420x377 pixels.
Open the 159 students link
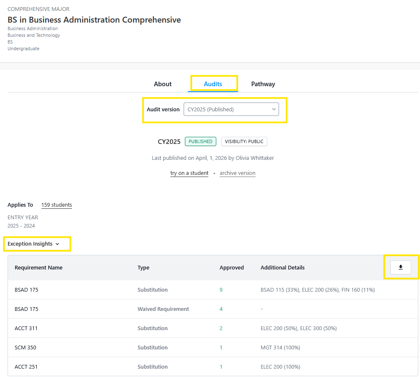tap(56, 205)
